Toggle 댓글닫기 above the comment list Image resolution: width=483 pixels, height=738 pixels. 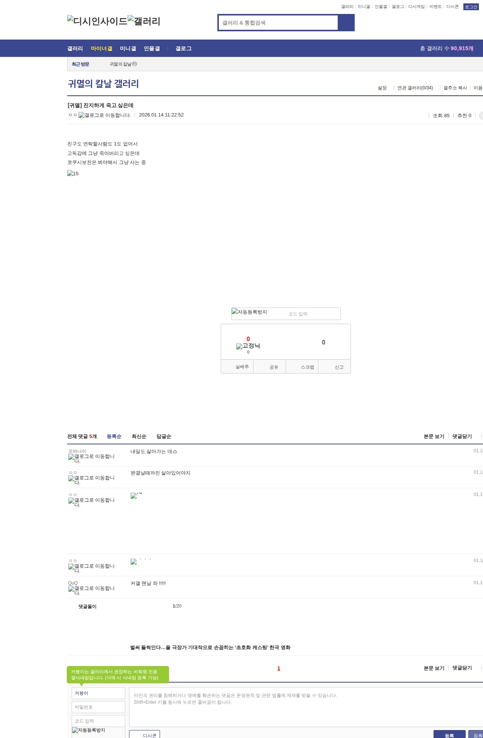462,436
